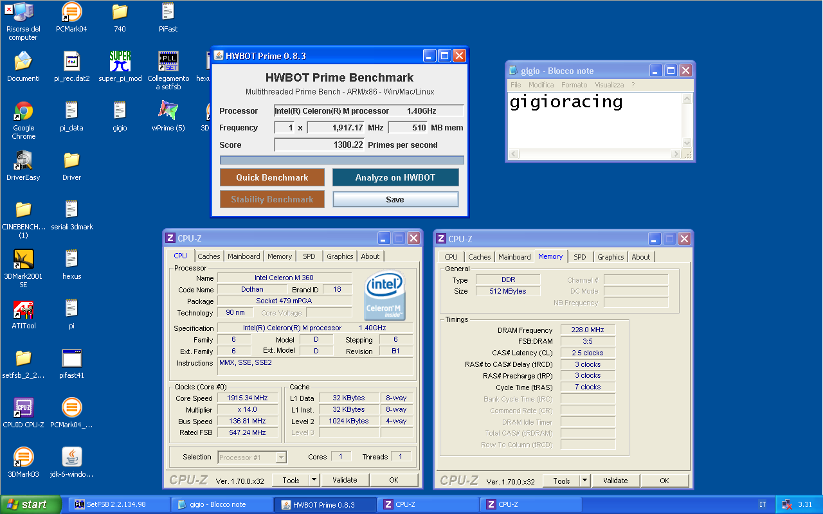This screenshot has width=823, height=514.
Task: Click the Score field showing 1300.22
Action: coord(320,145)
